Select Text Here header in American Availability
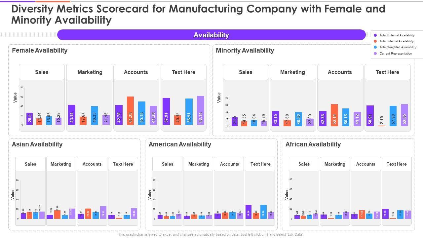Image resolution: width=423 pixels, height=238 pixels. point(260,164)
